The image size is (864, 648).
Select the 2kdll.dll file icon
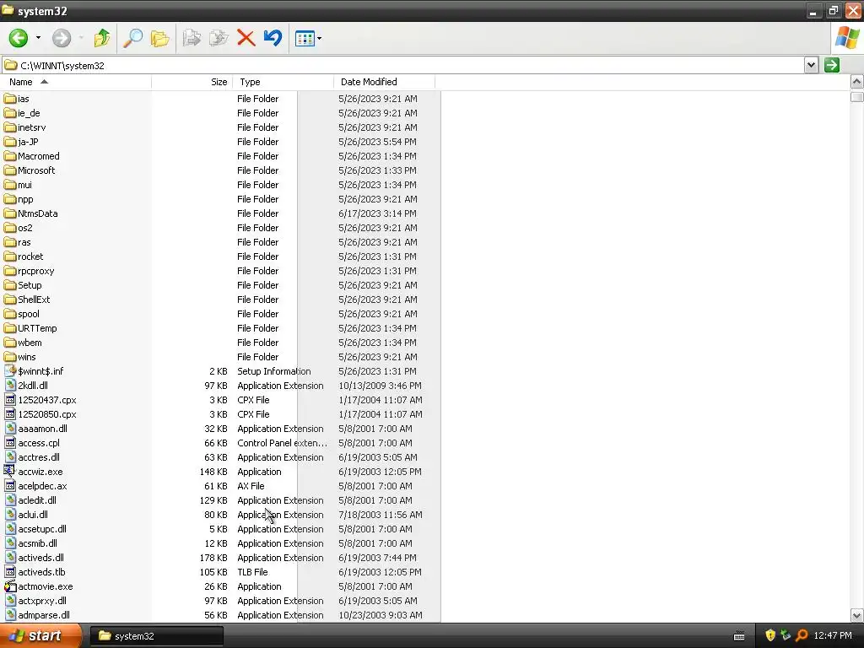(x=10, y=385)
